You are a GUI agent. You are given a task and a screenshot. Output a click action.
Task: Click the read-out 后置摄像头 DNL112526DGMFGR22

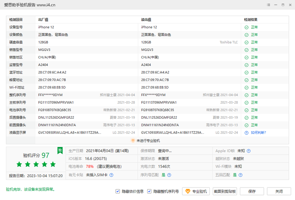[x=159, y=118]
